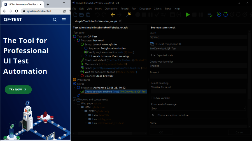Collapse the Setup: Launch www.qfs.de node
The width and height of the screenshot is (252, 141).
(x=78, y=44)
